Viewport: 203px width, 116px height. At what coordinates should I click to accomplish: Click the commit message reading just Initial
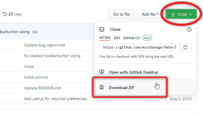pyautogui.click(x=29, y=66)
